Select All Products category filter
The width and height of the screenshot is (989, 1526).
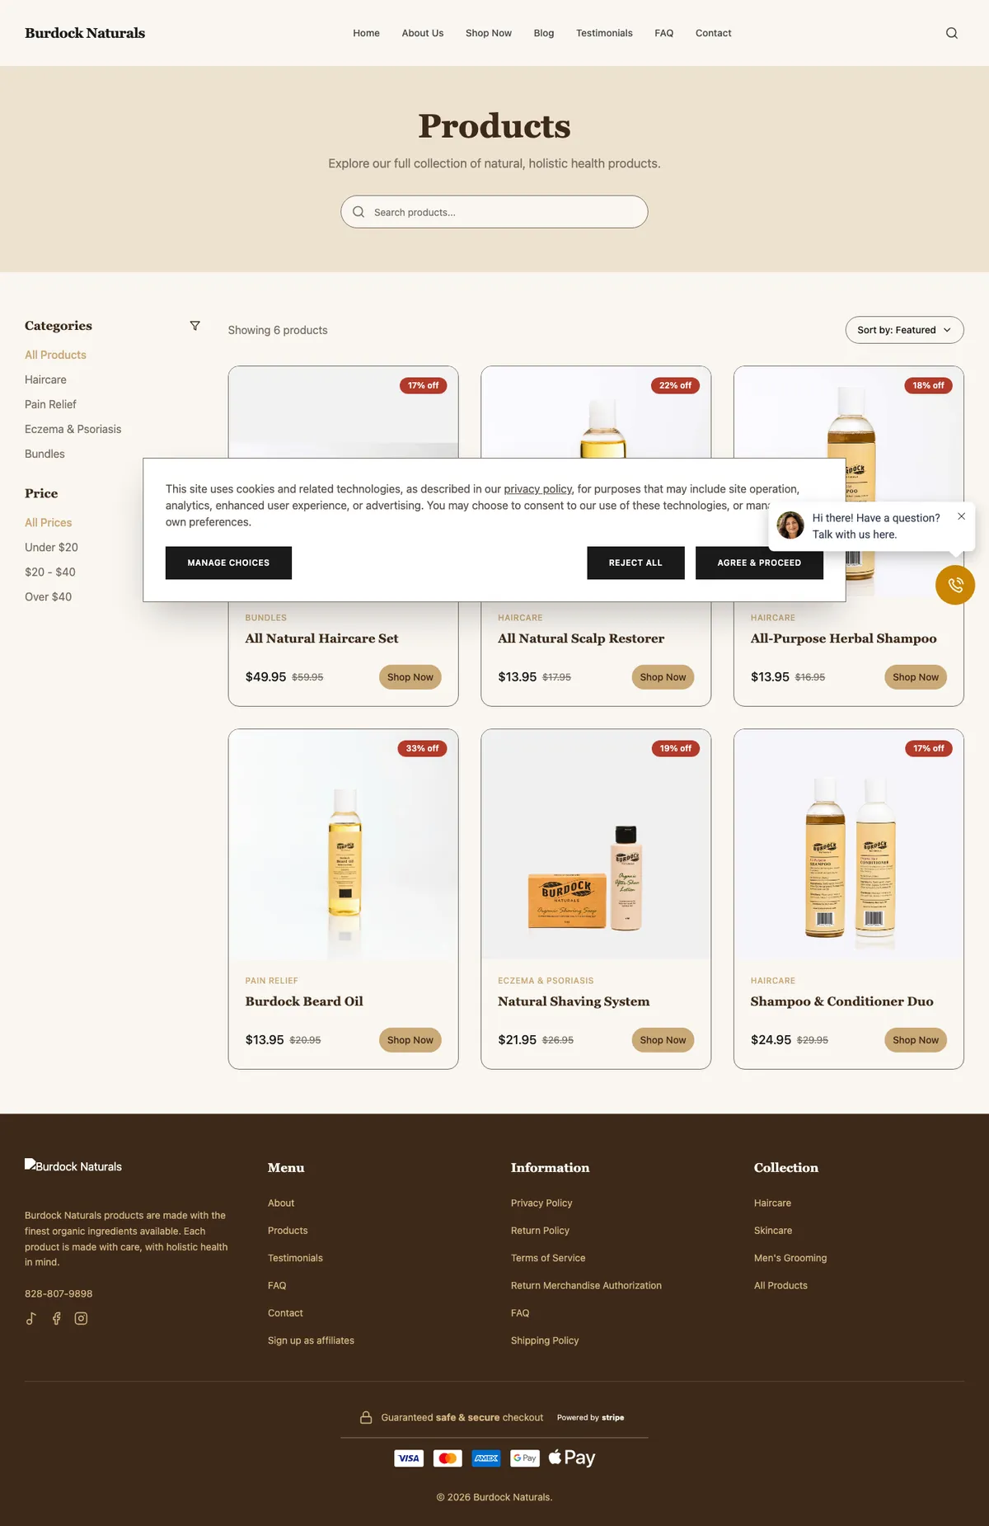[x=55, y=355]
